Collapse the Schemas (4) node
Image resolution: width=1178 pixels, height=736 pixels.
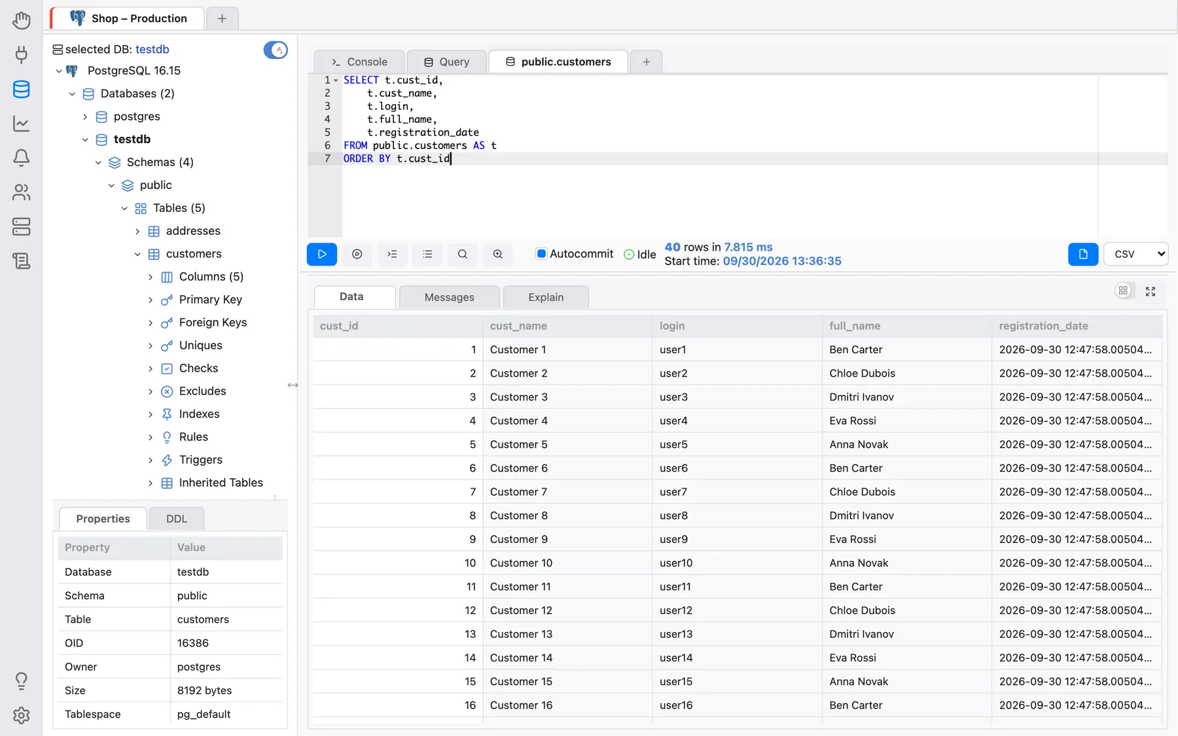98,162
